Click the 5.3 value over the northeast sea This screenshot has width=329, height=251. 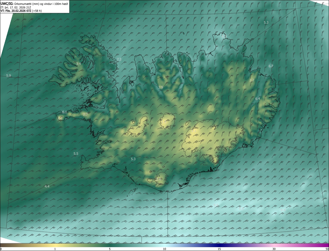(266, 22)
